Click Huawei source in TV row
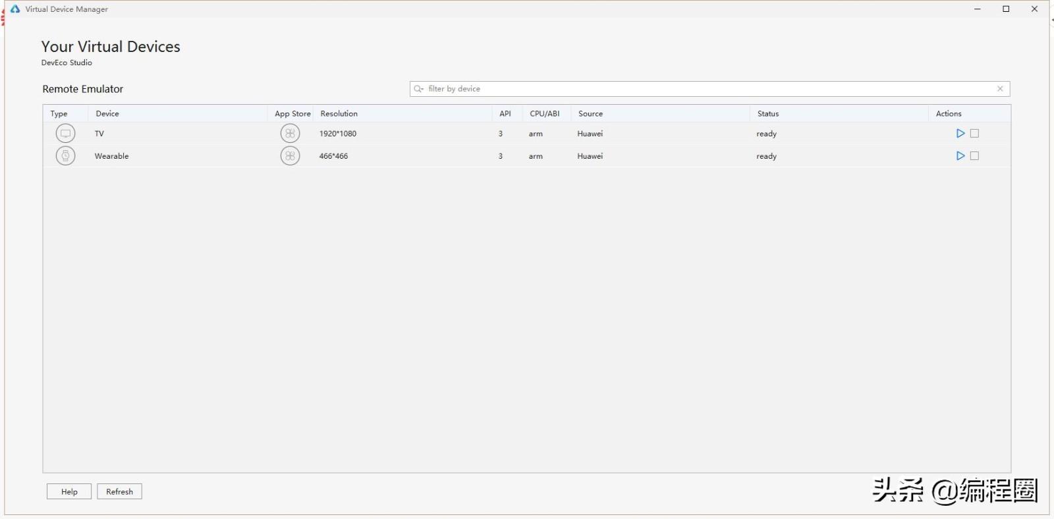 point(590,133)
